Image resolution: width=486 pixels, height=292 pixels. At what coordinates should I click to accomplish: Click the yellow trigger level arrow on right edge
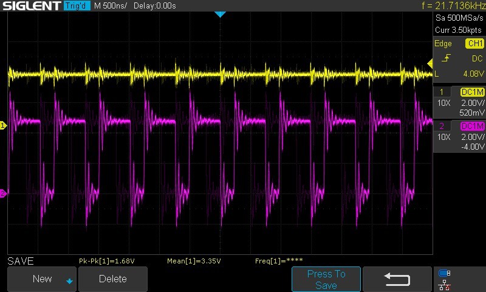tap(430, 64)
